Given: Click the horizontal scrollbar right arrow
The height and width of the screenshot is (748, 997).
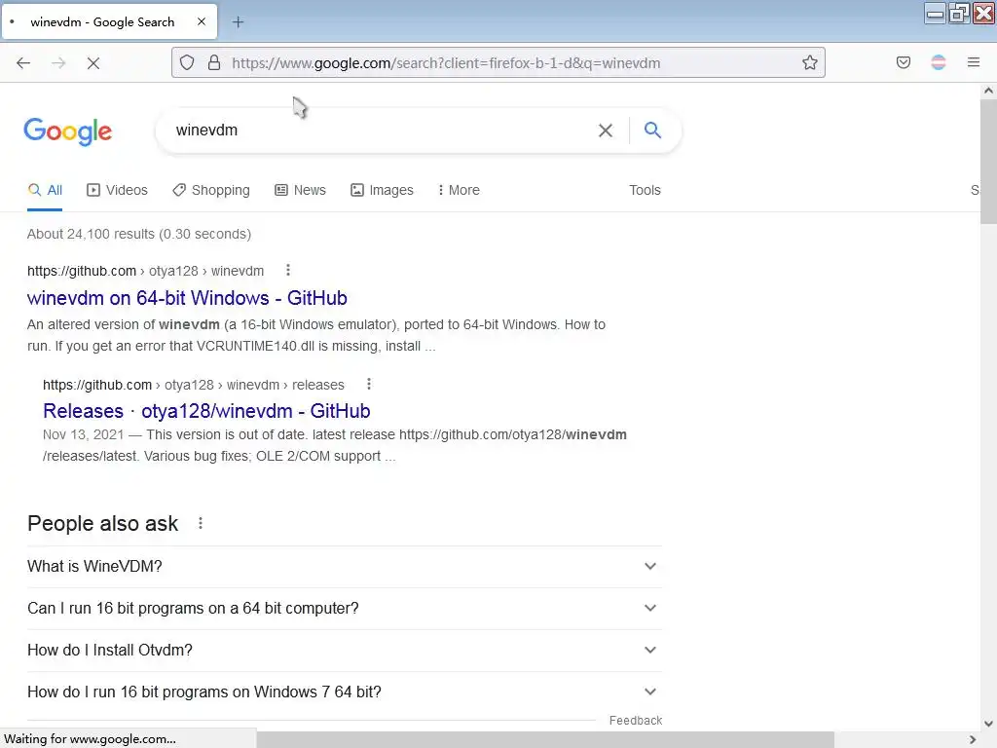Looking at the screenshot, I should (973, 739).
